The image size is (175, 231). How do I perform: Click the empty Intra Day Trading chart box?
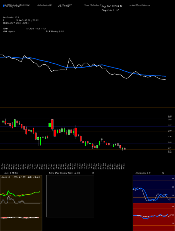(70, 196)
